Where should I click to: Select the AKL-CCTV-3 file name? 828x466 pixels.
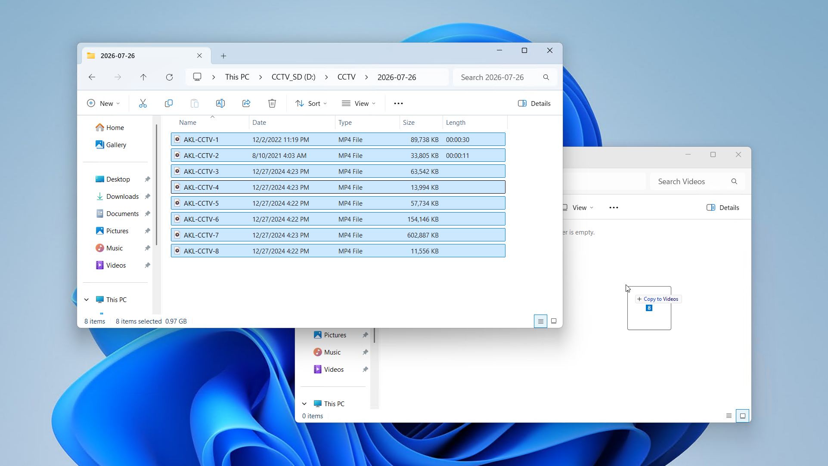[x=201, y=172]
